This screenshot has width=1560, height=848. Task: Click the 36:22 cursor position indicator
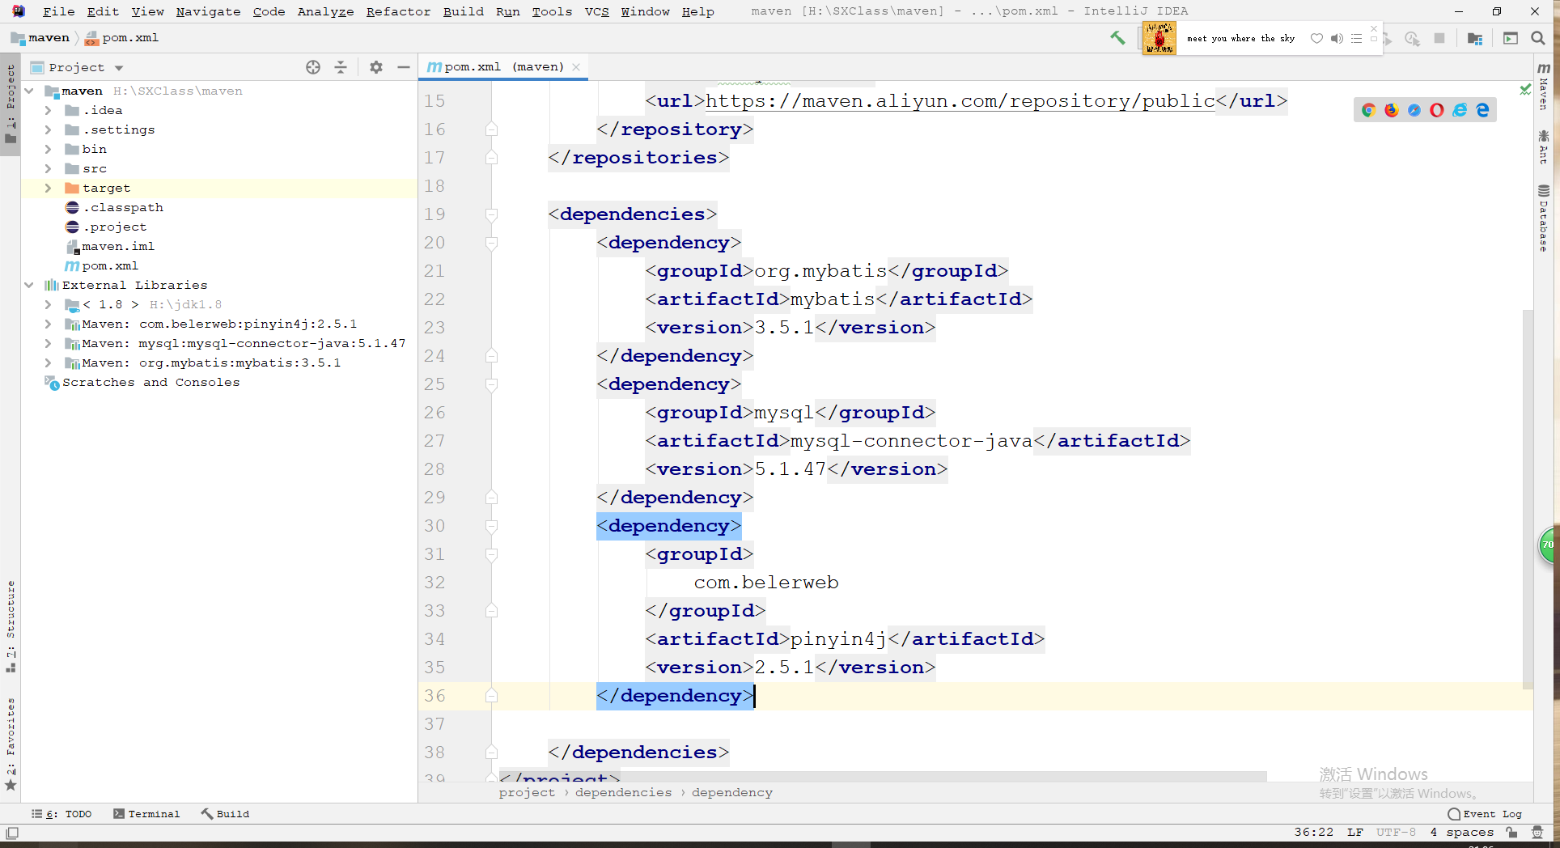click(x=1313, y=833)
